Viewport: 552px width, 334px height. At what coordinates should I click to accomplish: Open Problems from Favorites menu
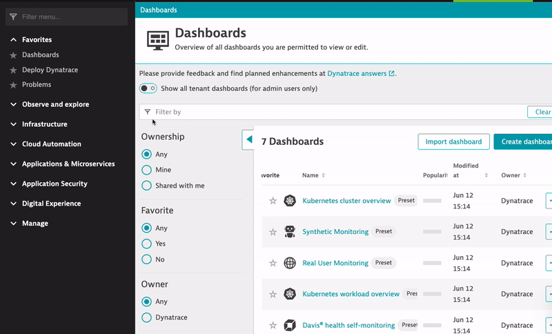pyautogui.click(x=37, y=84)
